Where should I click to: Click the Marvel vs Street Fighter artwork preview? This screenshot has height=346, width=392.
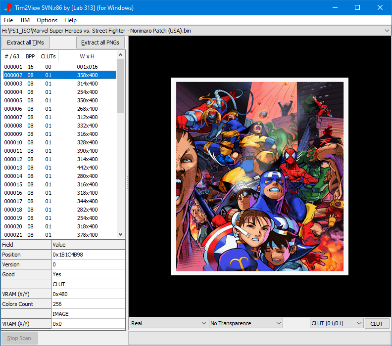[260, 176]
